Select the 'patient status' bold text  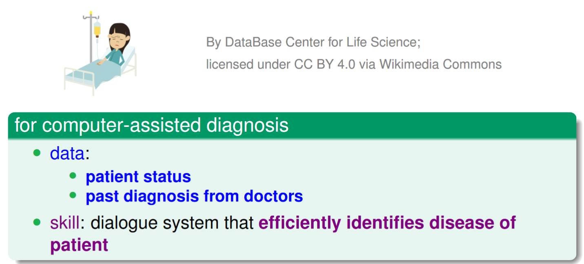(x=138, y=177)
